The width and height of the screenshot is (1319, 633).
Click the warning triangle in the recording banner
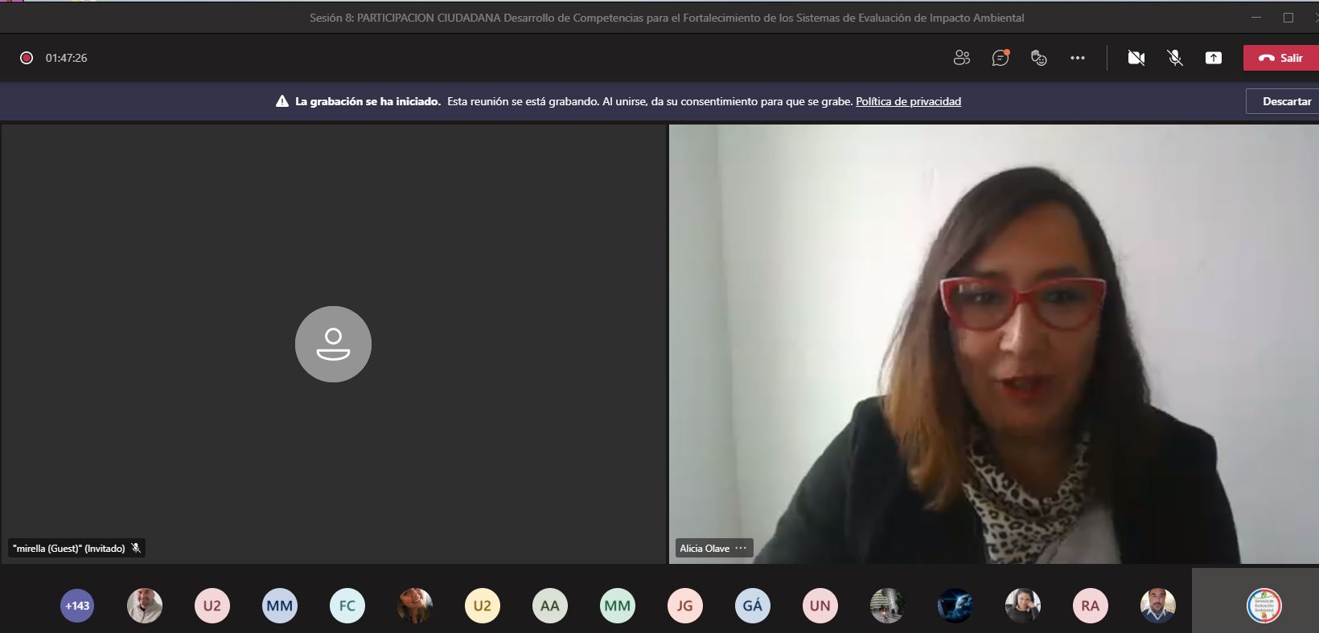click(282, 101)
